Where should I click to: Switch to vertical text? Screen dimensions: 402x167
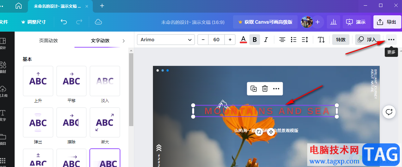click(321, 40)
